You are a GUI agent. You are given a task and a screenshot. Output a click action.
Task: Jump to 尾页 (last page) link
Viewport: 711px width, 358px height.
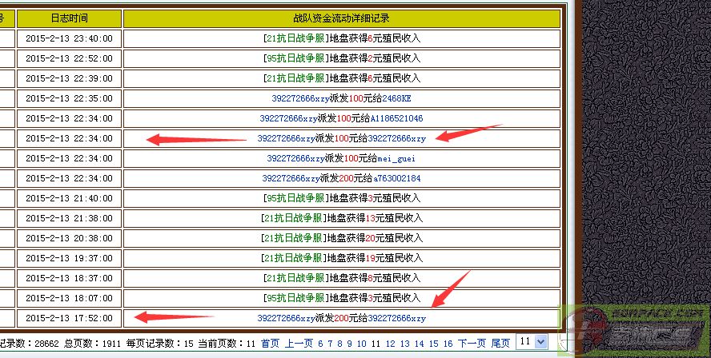pos(500,344)
